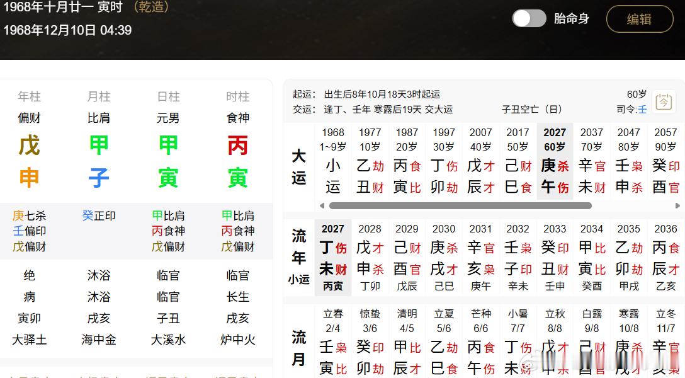Select 流月 立夏 5/6 乙巳
Viewport: 685px width, 378px height.
click(444, 341)
